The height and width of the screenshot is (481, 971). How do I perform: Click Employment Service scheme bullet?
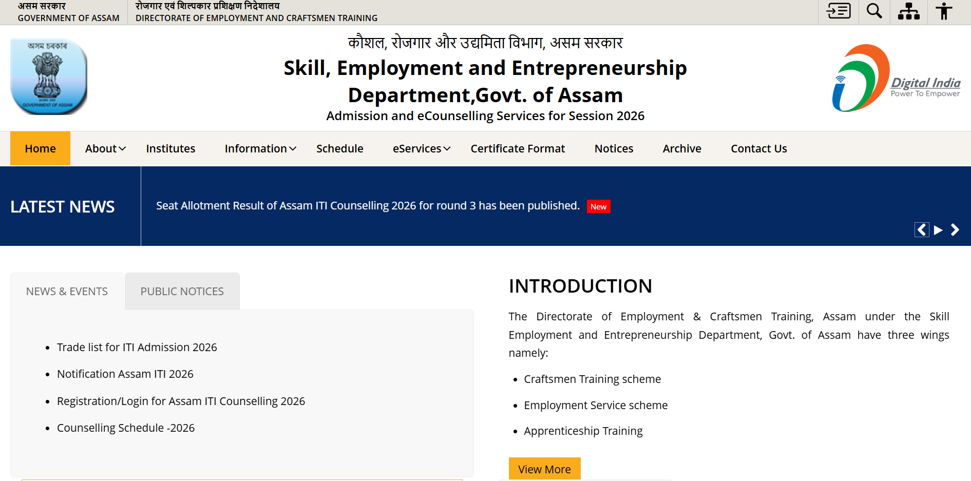596,405
